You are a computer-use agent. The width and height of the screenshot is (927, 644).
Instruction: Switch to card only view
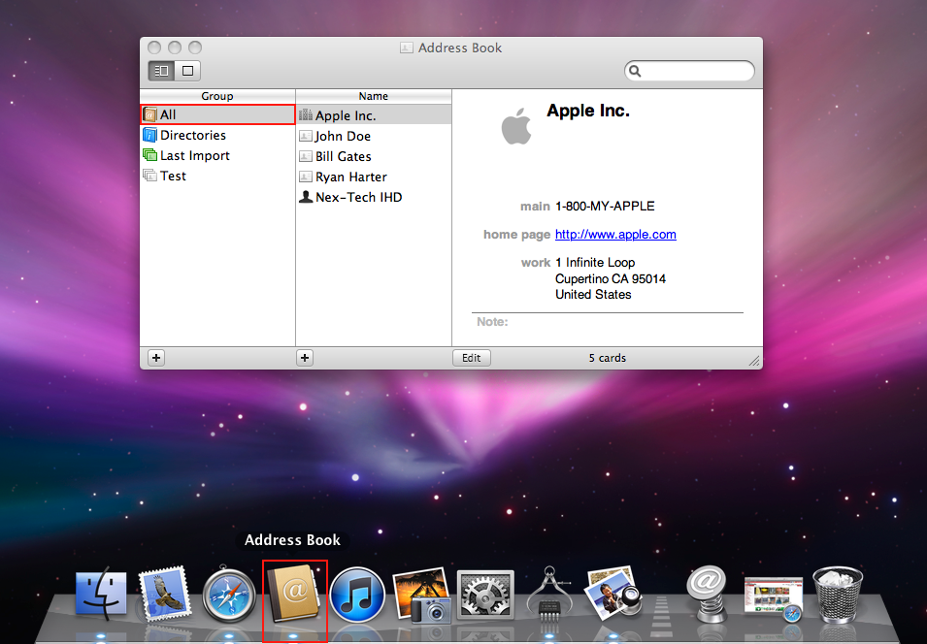coord(188,71)
